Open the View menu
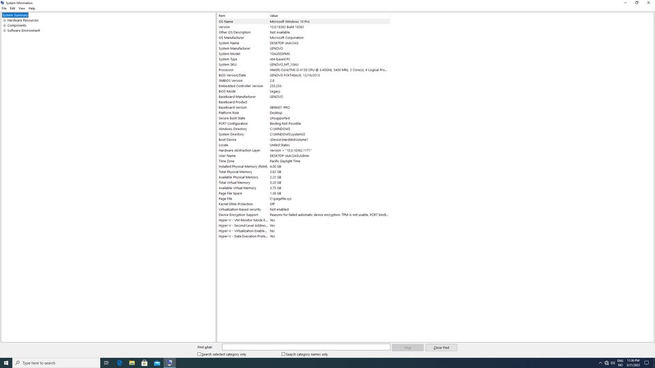Screen dimensions: 655x368 tap(22, 8)
